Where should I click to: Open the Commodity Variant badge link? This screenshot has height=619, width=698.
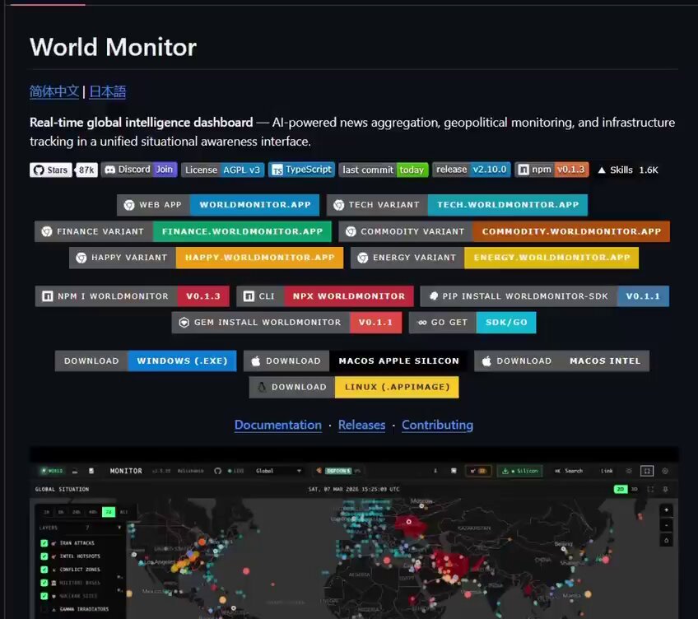pyautogui.click(x=504, y=231)
